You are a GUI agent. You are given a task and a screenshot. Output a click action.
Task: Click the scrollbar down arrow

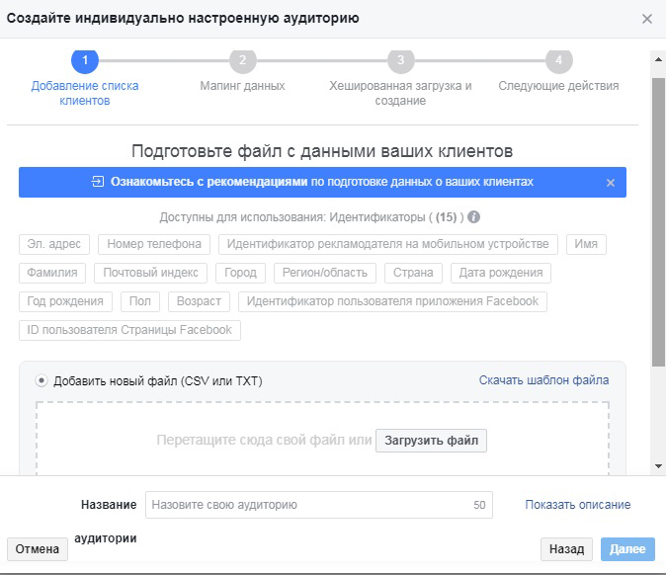click(x=658, y=466)
